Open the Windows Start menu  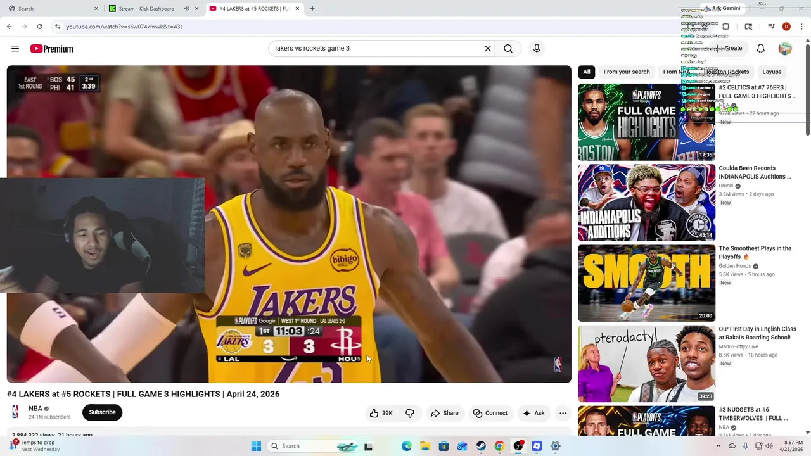coord(256,446)
